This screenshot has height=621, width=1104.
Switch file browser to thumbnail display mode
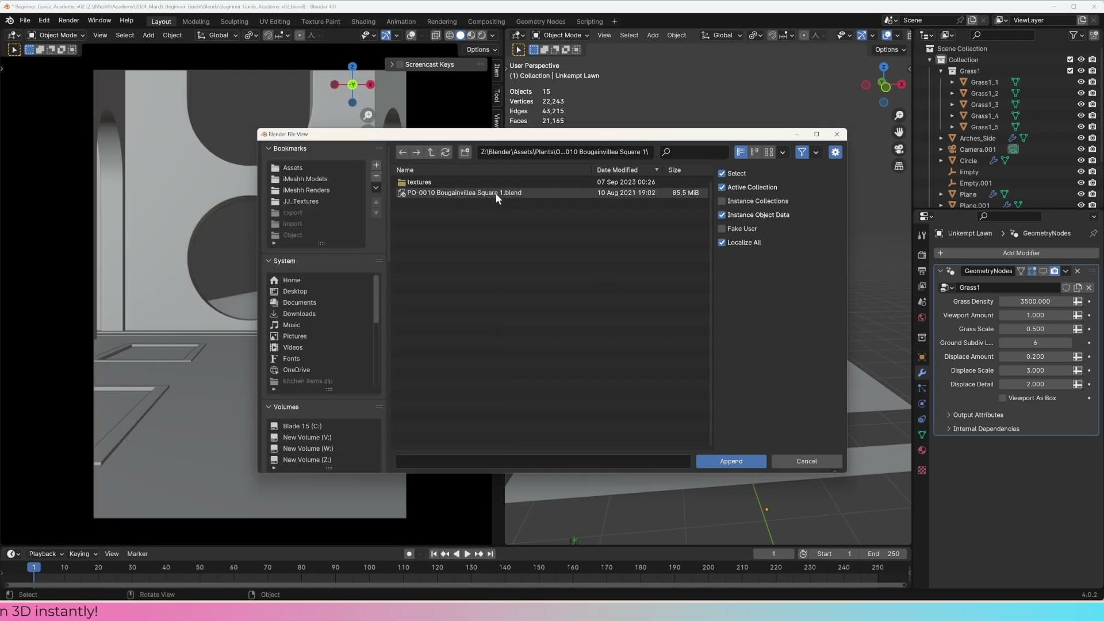[769, 152]
